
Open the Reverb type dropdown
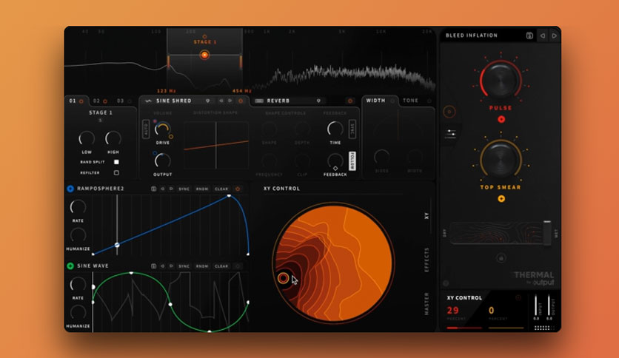click(x=318, y=101)
